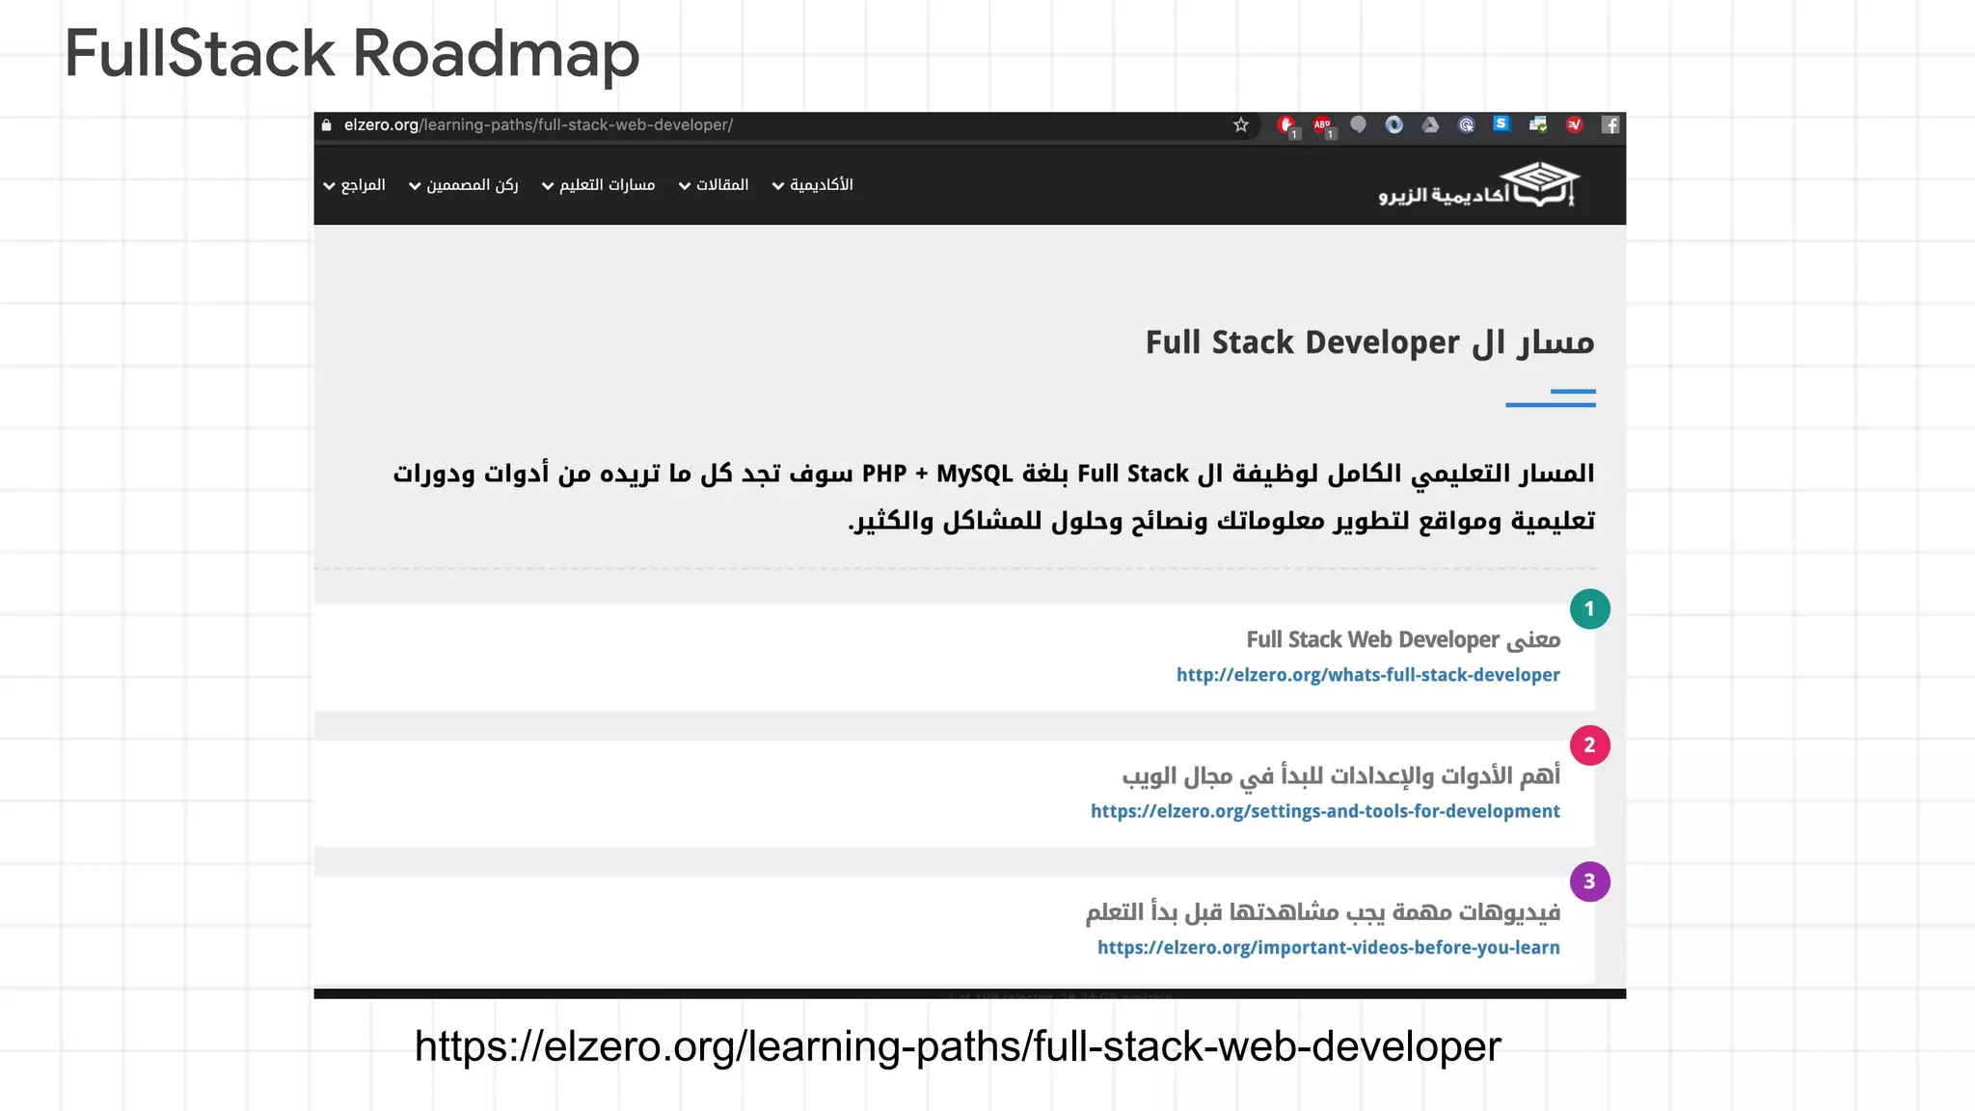1975x1111 pixels.
Task: Open the Adblock Plus ABP extension
Action: [x=1322, y=124]
